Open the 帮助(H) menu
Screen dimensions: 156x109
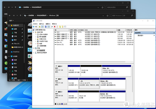(54, 24)
